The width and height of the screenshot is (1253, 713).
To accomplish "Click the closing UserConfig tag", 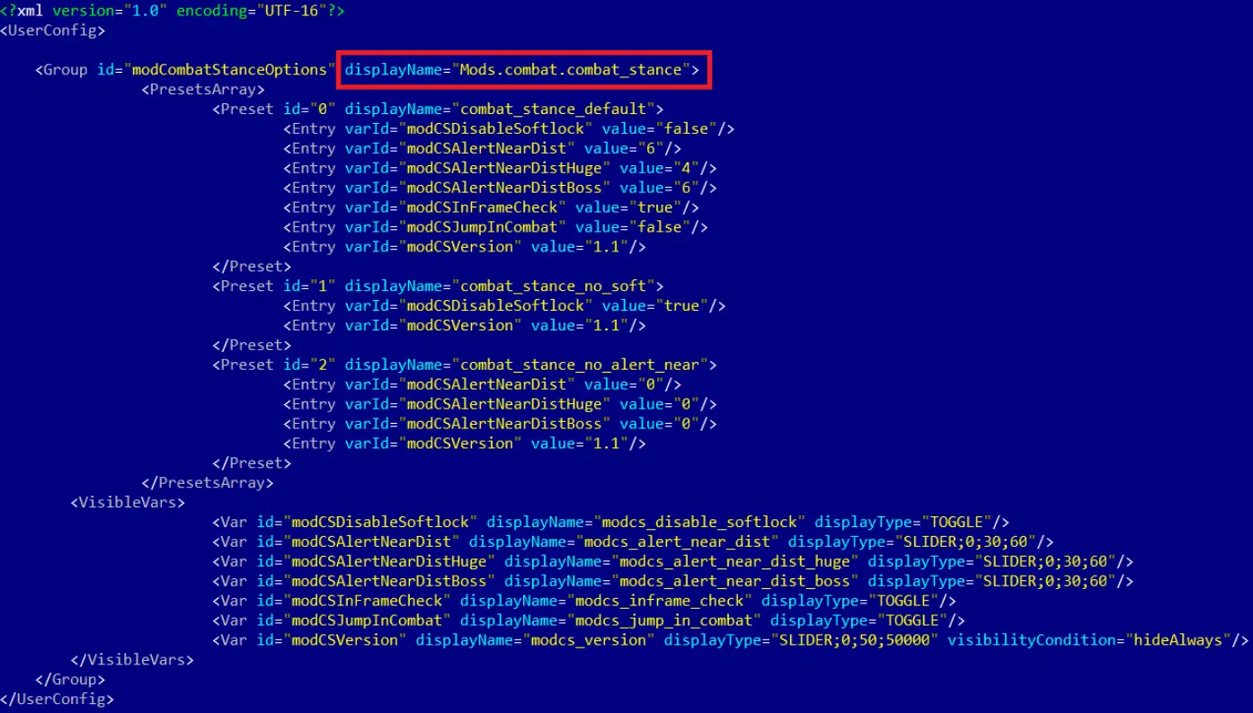I will (x=58, y=699).
